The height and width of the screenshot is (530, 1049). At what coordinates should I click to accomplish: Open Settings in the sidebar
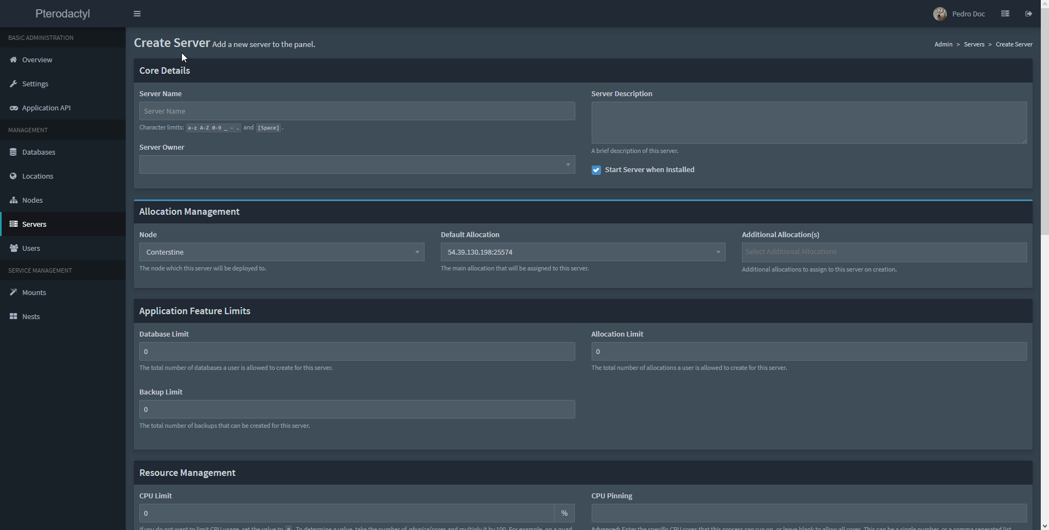[63, 84]
